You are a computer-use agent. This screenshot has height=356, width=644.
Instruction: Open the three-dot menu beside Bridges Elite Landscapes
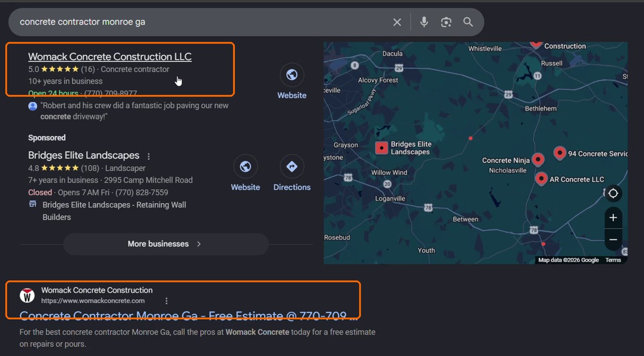pyautogui.click(x=149, y=157)
